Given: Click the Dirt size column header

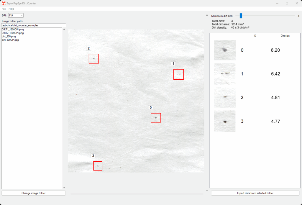Looking at the screenshot, I should click(x=285, y=36).
